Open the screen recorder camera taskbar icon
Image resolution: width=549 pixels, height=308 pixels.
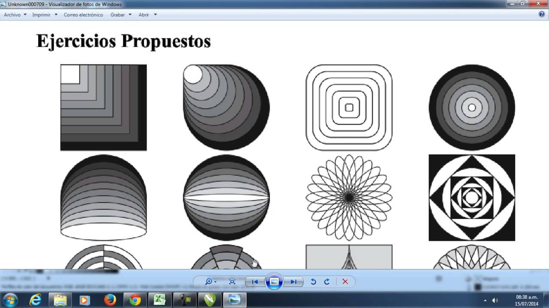[185, 300]
